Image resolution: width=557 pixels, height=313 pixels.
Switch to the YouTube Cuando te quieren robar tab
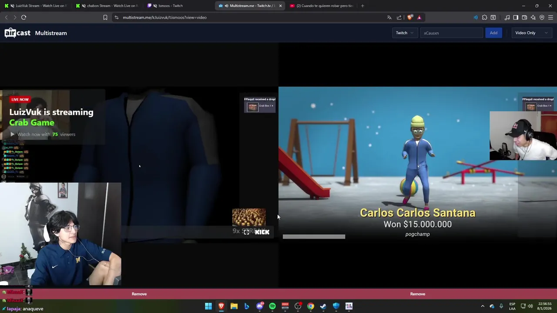(321, 6)
